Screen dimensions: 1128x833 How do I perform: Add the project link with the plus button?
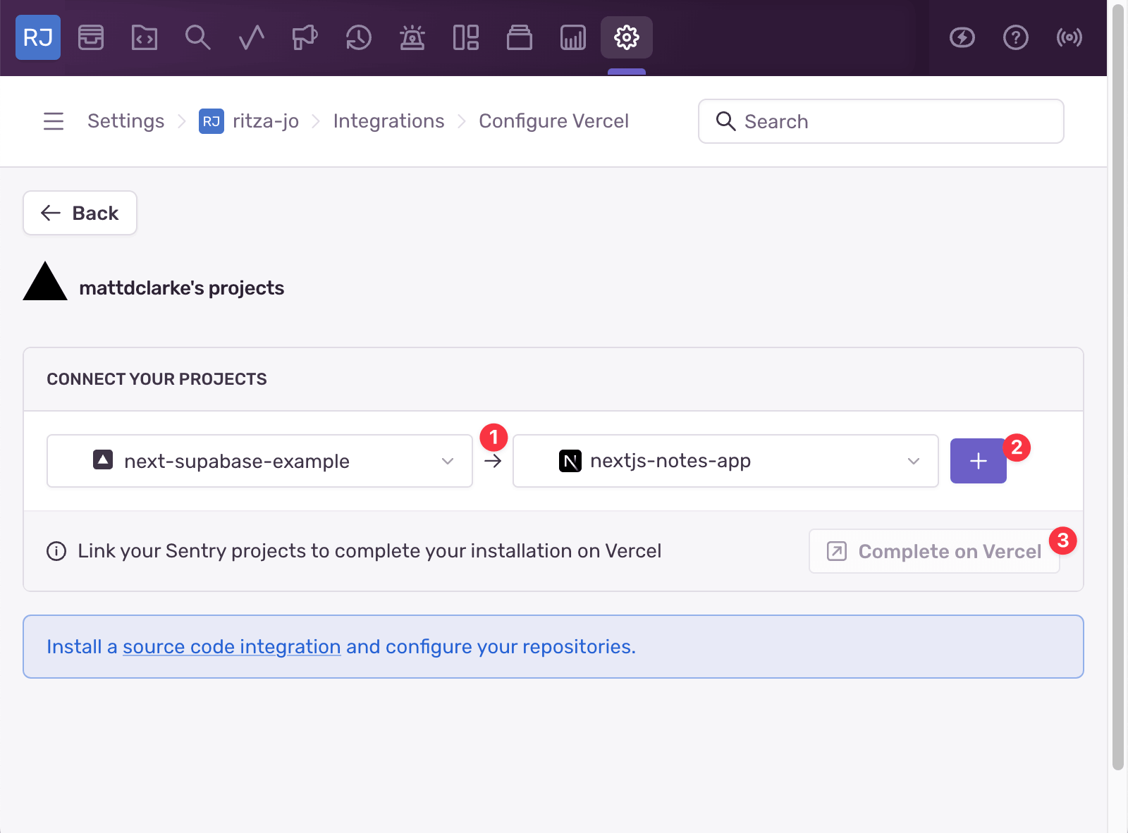[979, 461]
